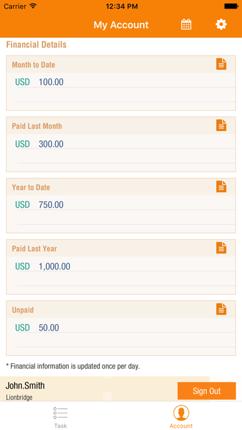Switch to the Task tab
The width and height of the screenshot is (242, 430).
pyautogui.click(x=60, y=418)
